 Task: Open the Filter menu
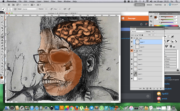coord(53,1)
